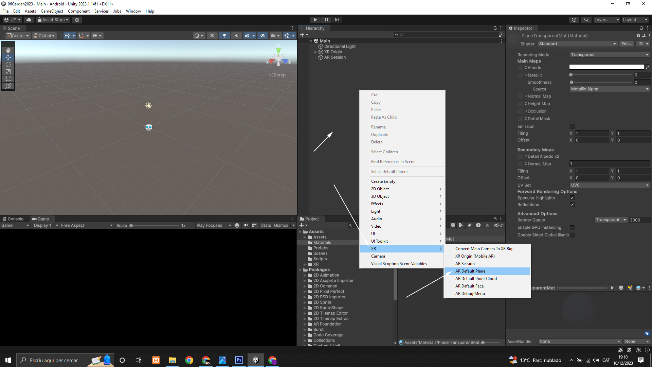Switch to the Console tab

pyautogui.click(x=13, y=219)
